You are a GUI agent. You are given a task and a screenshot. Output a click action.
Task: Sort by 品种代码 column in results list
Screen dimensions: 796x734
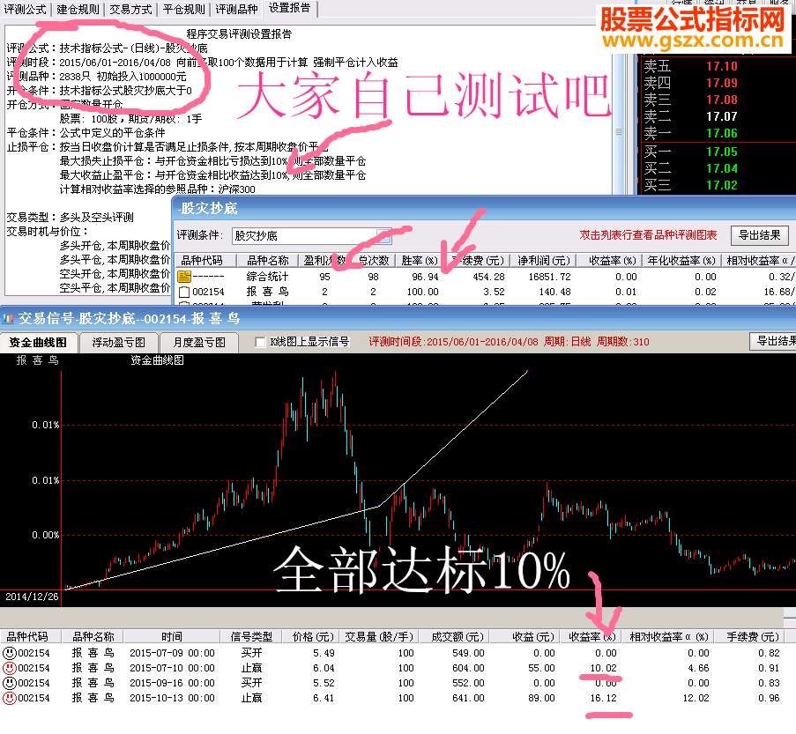coord(205,261)
